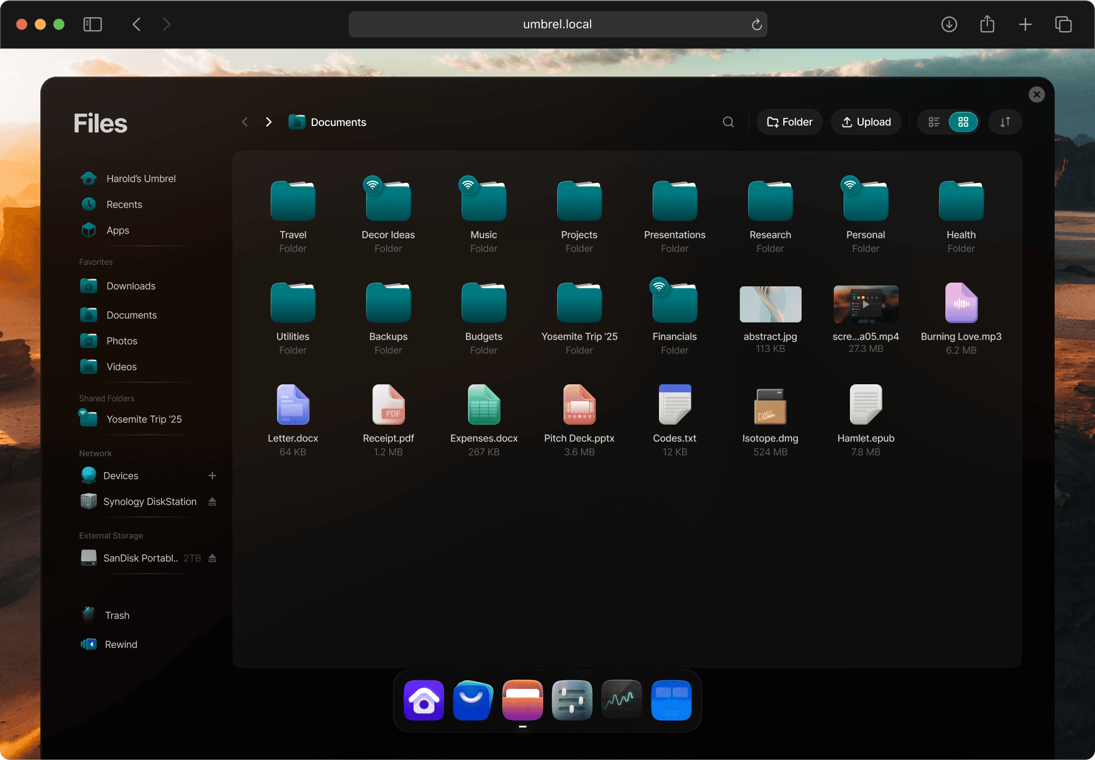1095x760 pixels.
Task: Click the Upload button
Action: (x=866, y=122)
